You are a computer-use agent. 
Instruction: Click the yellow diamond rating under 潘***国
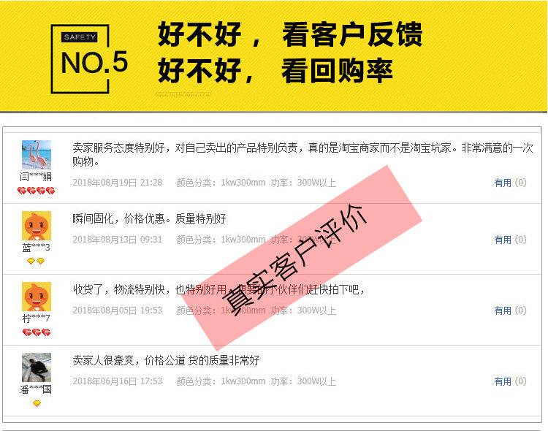pyautogui.click(x=37, y=403)
